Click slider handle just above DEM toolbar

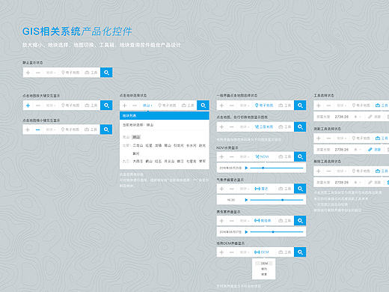point(273,232)
